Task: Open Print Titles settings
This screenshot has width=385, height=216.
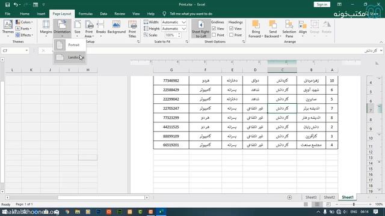Action: 132,29
